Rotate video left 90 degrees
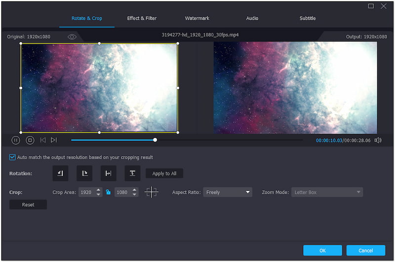395x262 pixels. click(x=60, y=174)
